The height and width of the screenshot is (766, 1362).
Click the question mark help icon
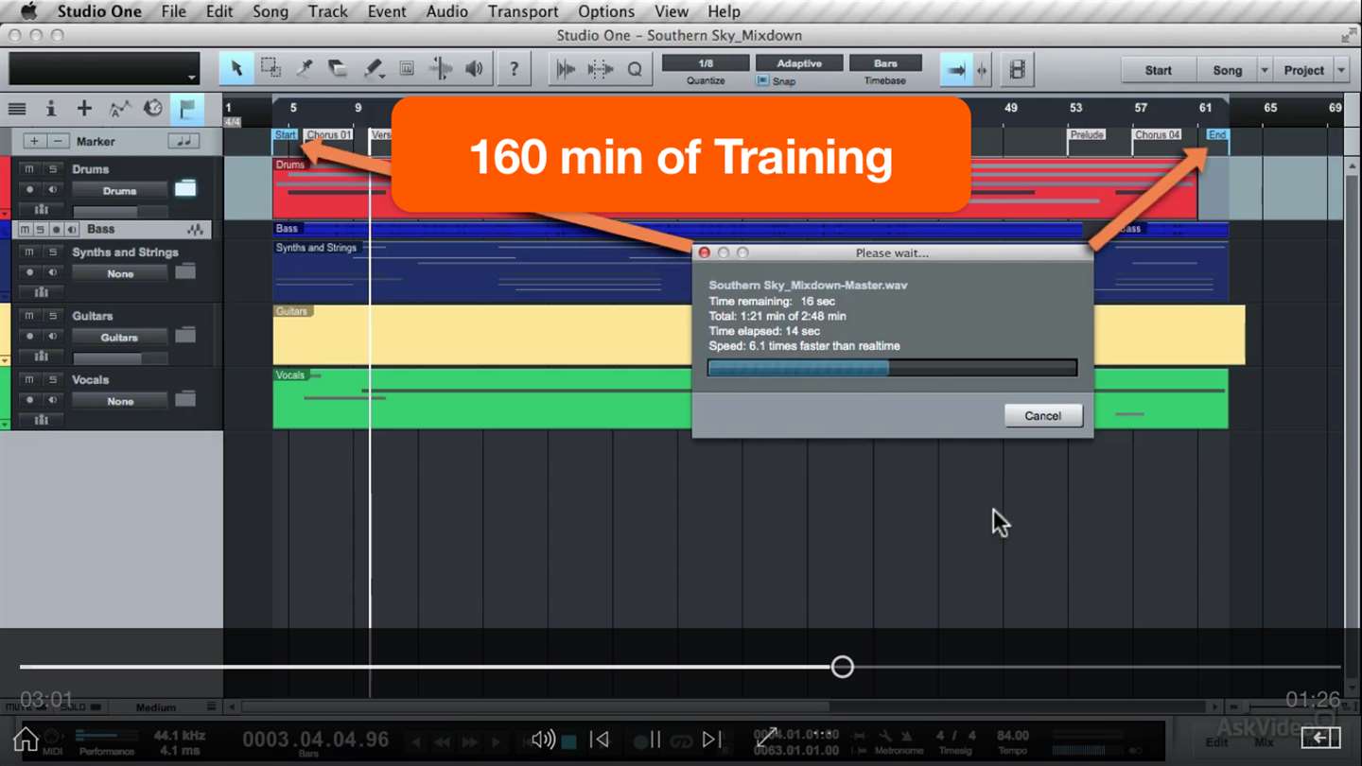click(514, 69)
